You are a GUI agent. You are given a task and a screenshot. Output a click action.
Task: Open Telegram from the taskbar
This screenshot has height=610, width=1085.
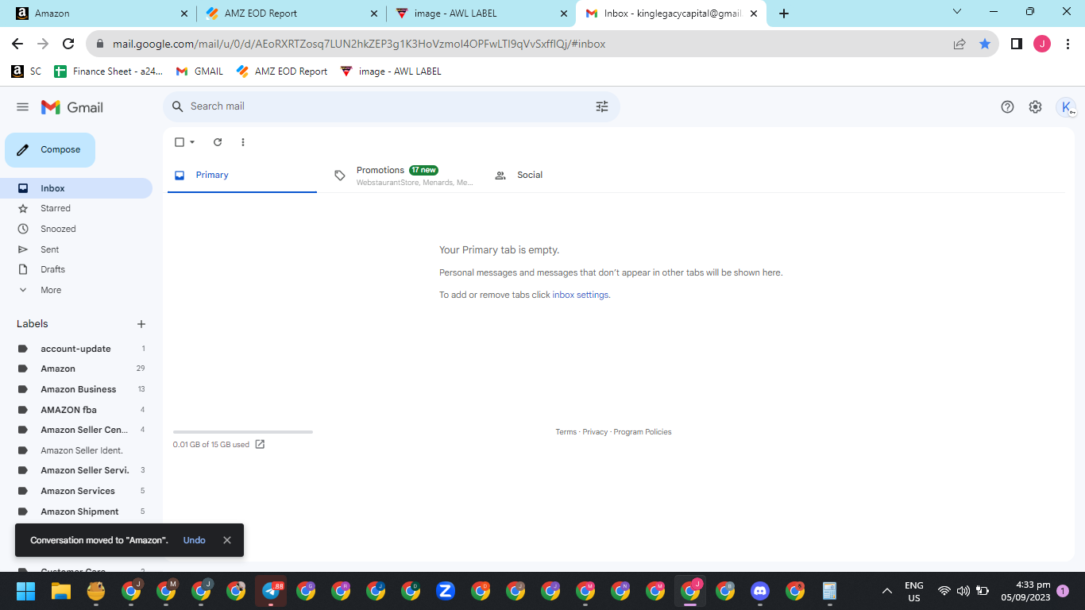271,591
